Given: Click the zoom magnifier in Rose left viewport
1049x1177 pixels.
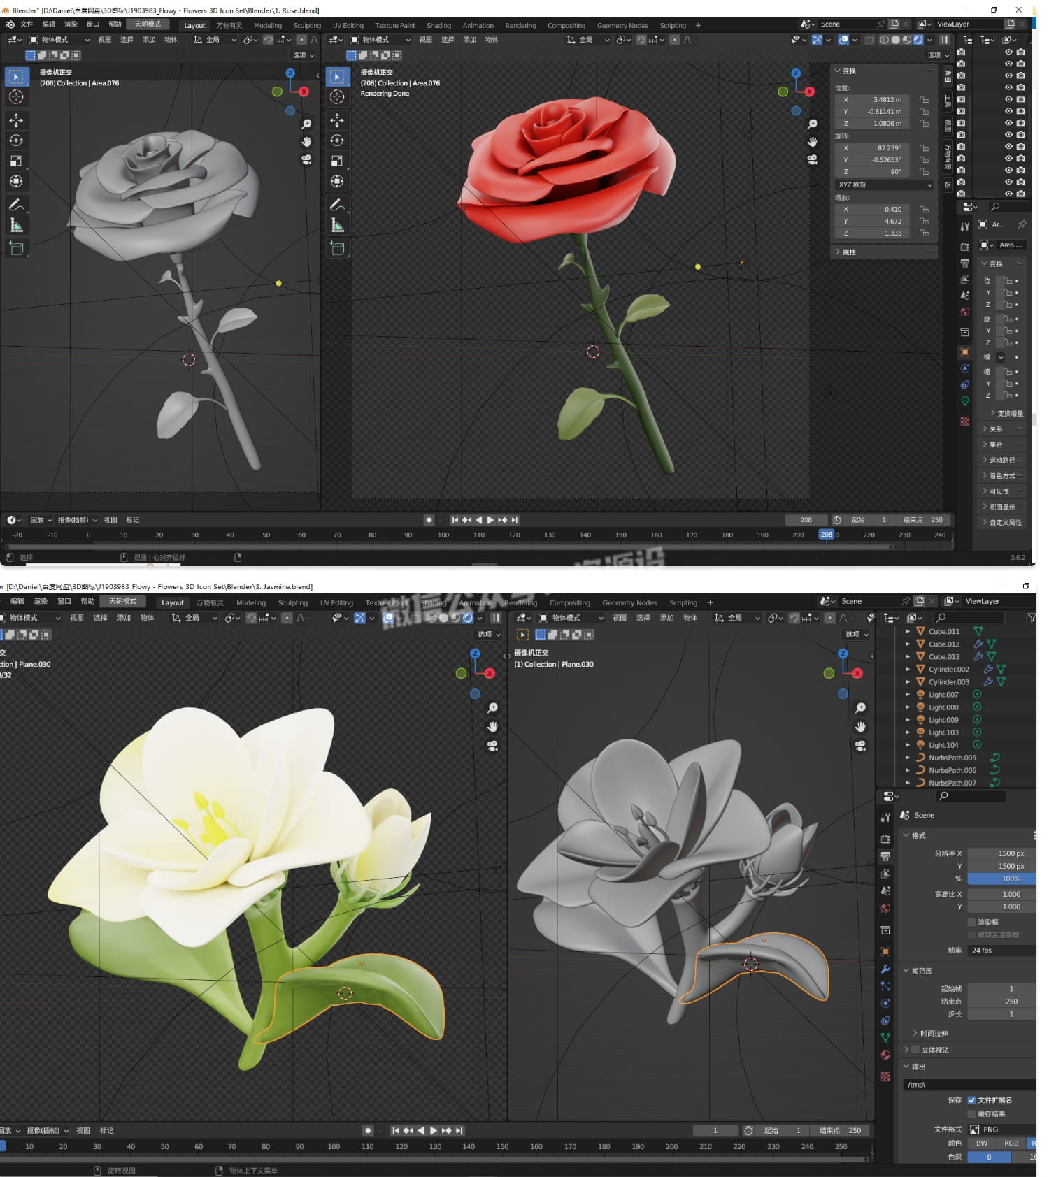Looking at the screenshot, I should tap(306, 124).
